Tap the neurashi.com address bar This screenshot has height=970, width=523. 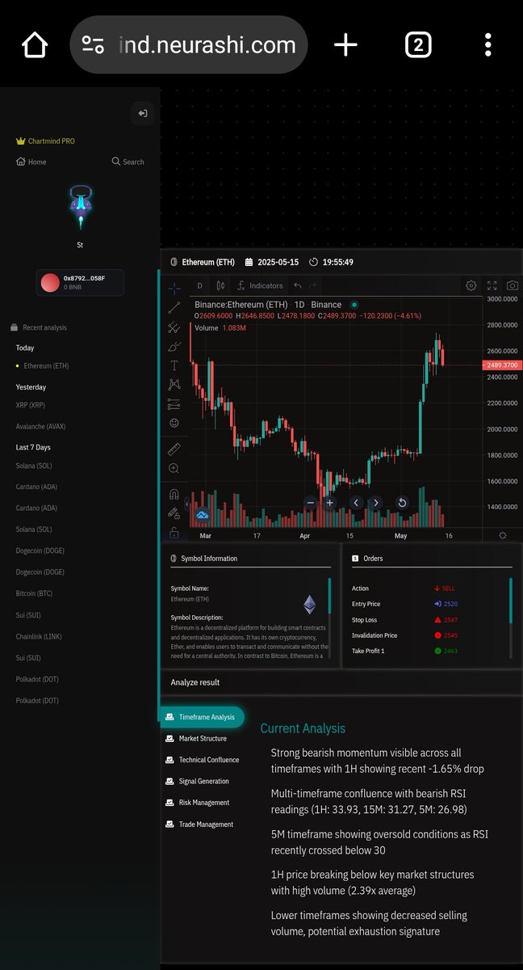coord(189,45)
